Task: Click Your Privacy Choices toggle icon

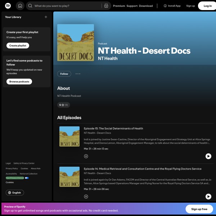Action: (27, 178)
